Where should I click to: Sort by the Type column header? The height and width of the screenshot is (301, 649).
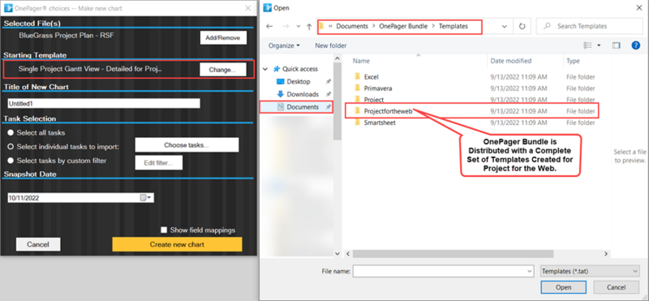pyautogui.click(x=574, y=61)
